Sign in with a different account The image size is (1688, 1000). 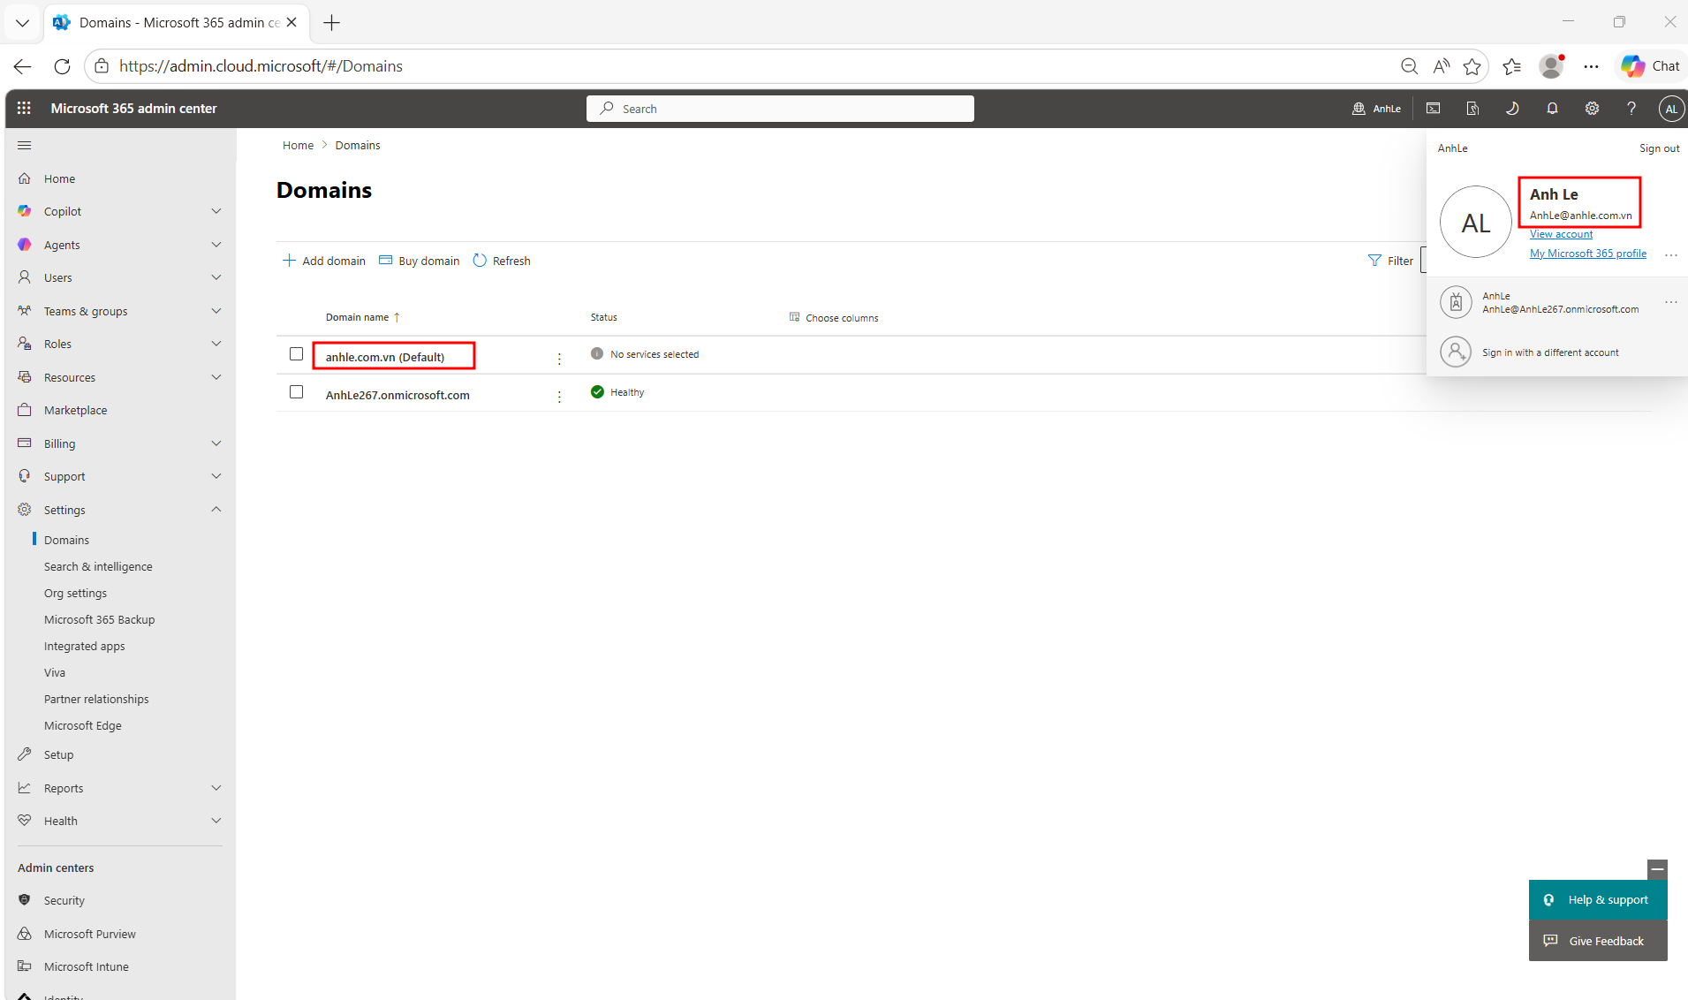tap(1550, 352)
